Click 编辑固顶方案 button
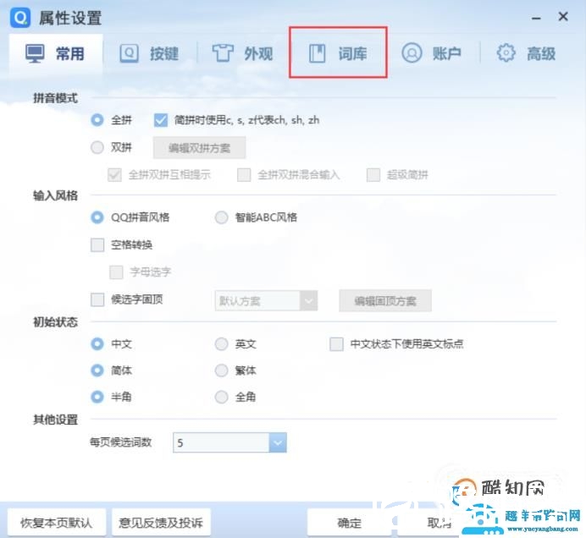This screenshot has height=538, width=586. [x=385, y=300]
